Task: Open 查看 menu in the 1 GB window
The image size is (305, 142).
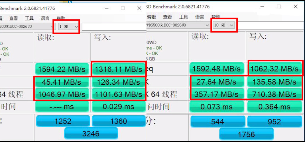Action: (13, 18)
